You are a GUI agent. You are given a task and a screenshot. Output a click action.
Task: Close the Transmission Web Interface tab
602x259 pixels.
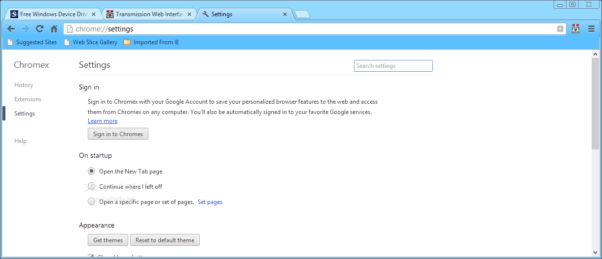189,14
